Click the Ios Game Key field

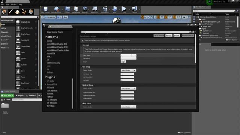coord(127,74)
